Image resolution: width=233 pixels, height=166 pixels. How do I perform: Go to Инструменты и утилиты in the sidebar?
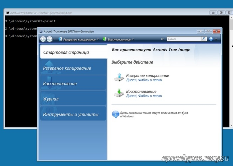(71, 115)
